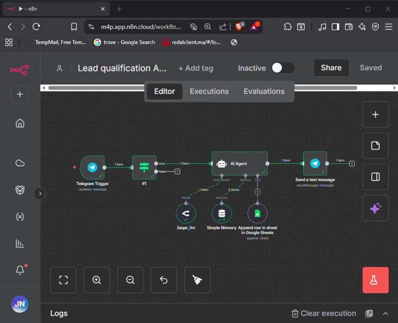Open the Home overview icon in sidebar

(20, 123)
